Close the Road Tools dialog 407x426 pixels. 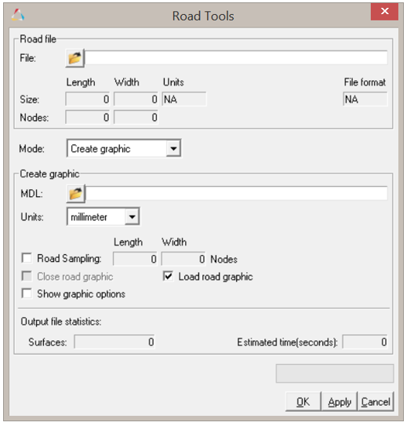pyautogui.click(x=384, y=12)
